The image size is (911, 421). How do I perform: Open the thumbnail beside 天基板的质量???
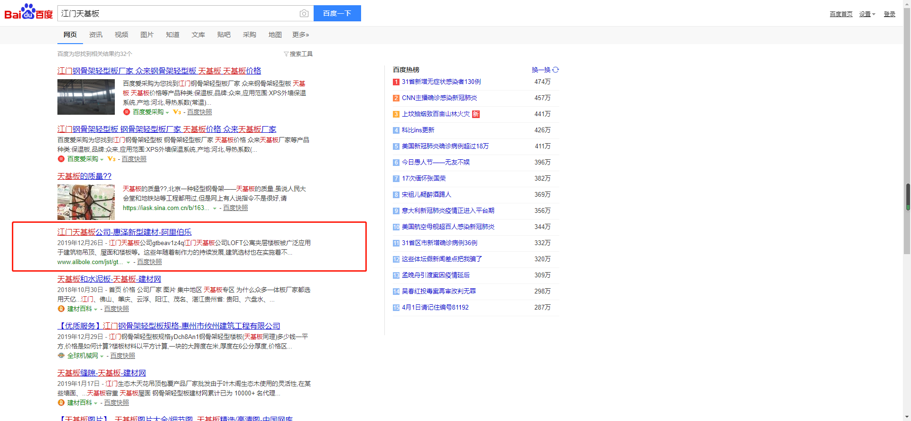(x=86, y=202)
